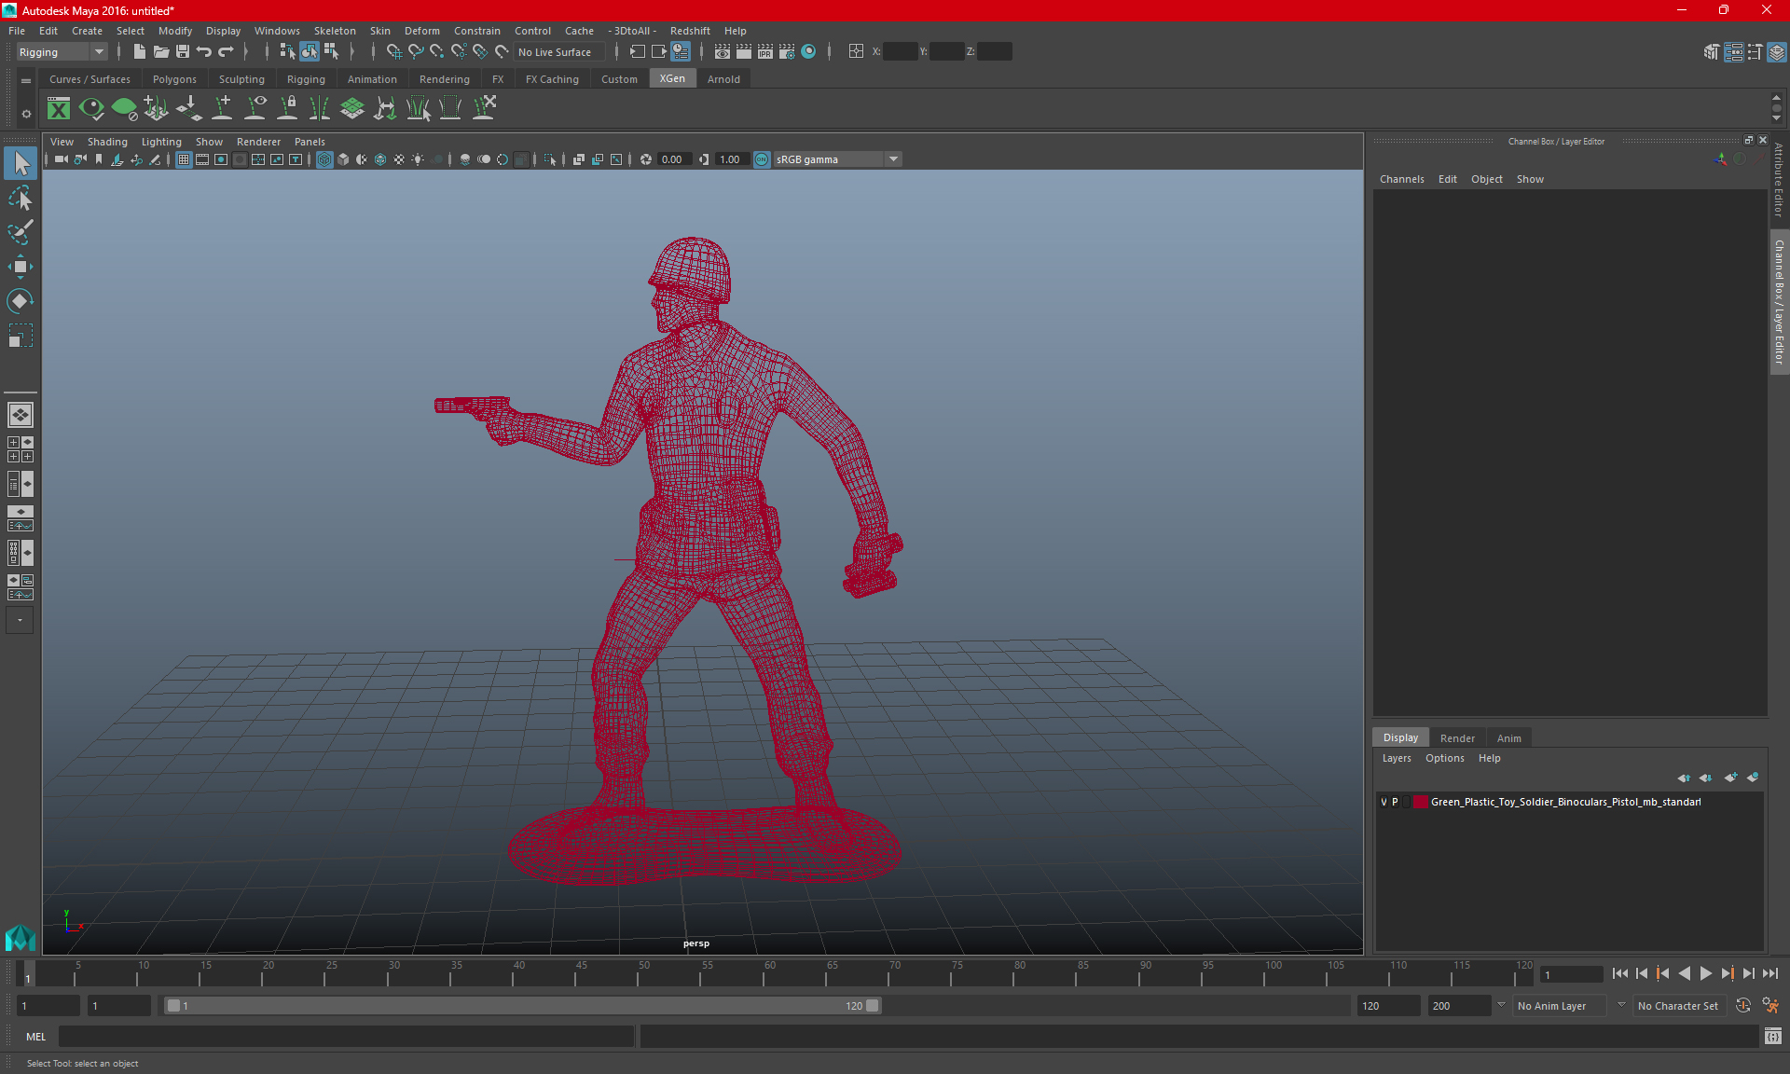Select the Rigging menu tab
Screen dimensions: 1790x1074
[x=306, y=79]
